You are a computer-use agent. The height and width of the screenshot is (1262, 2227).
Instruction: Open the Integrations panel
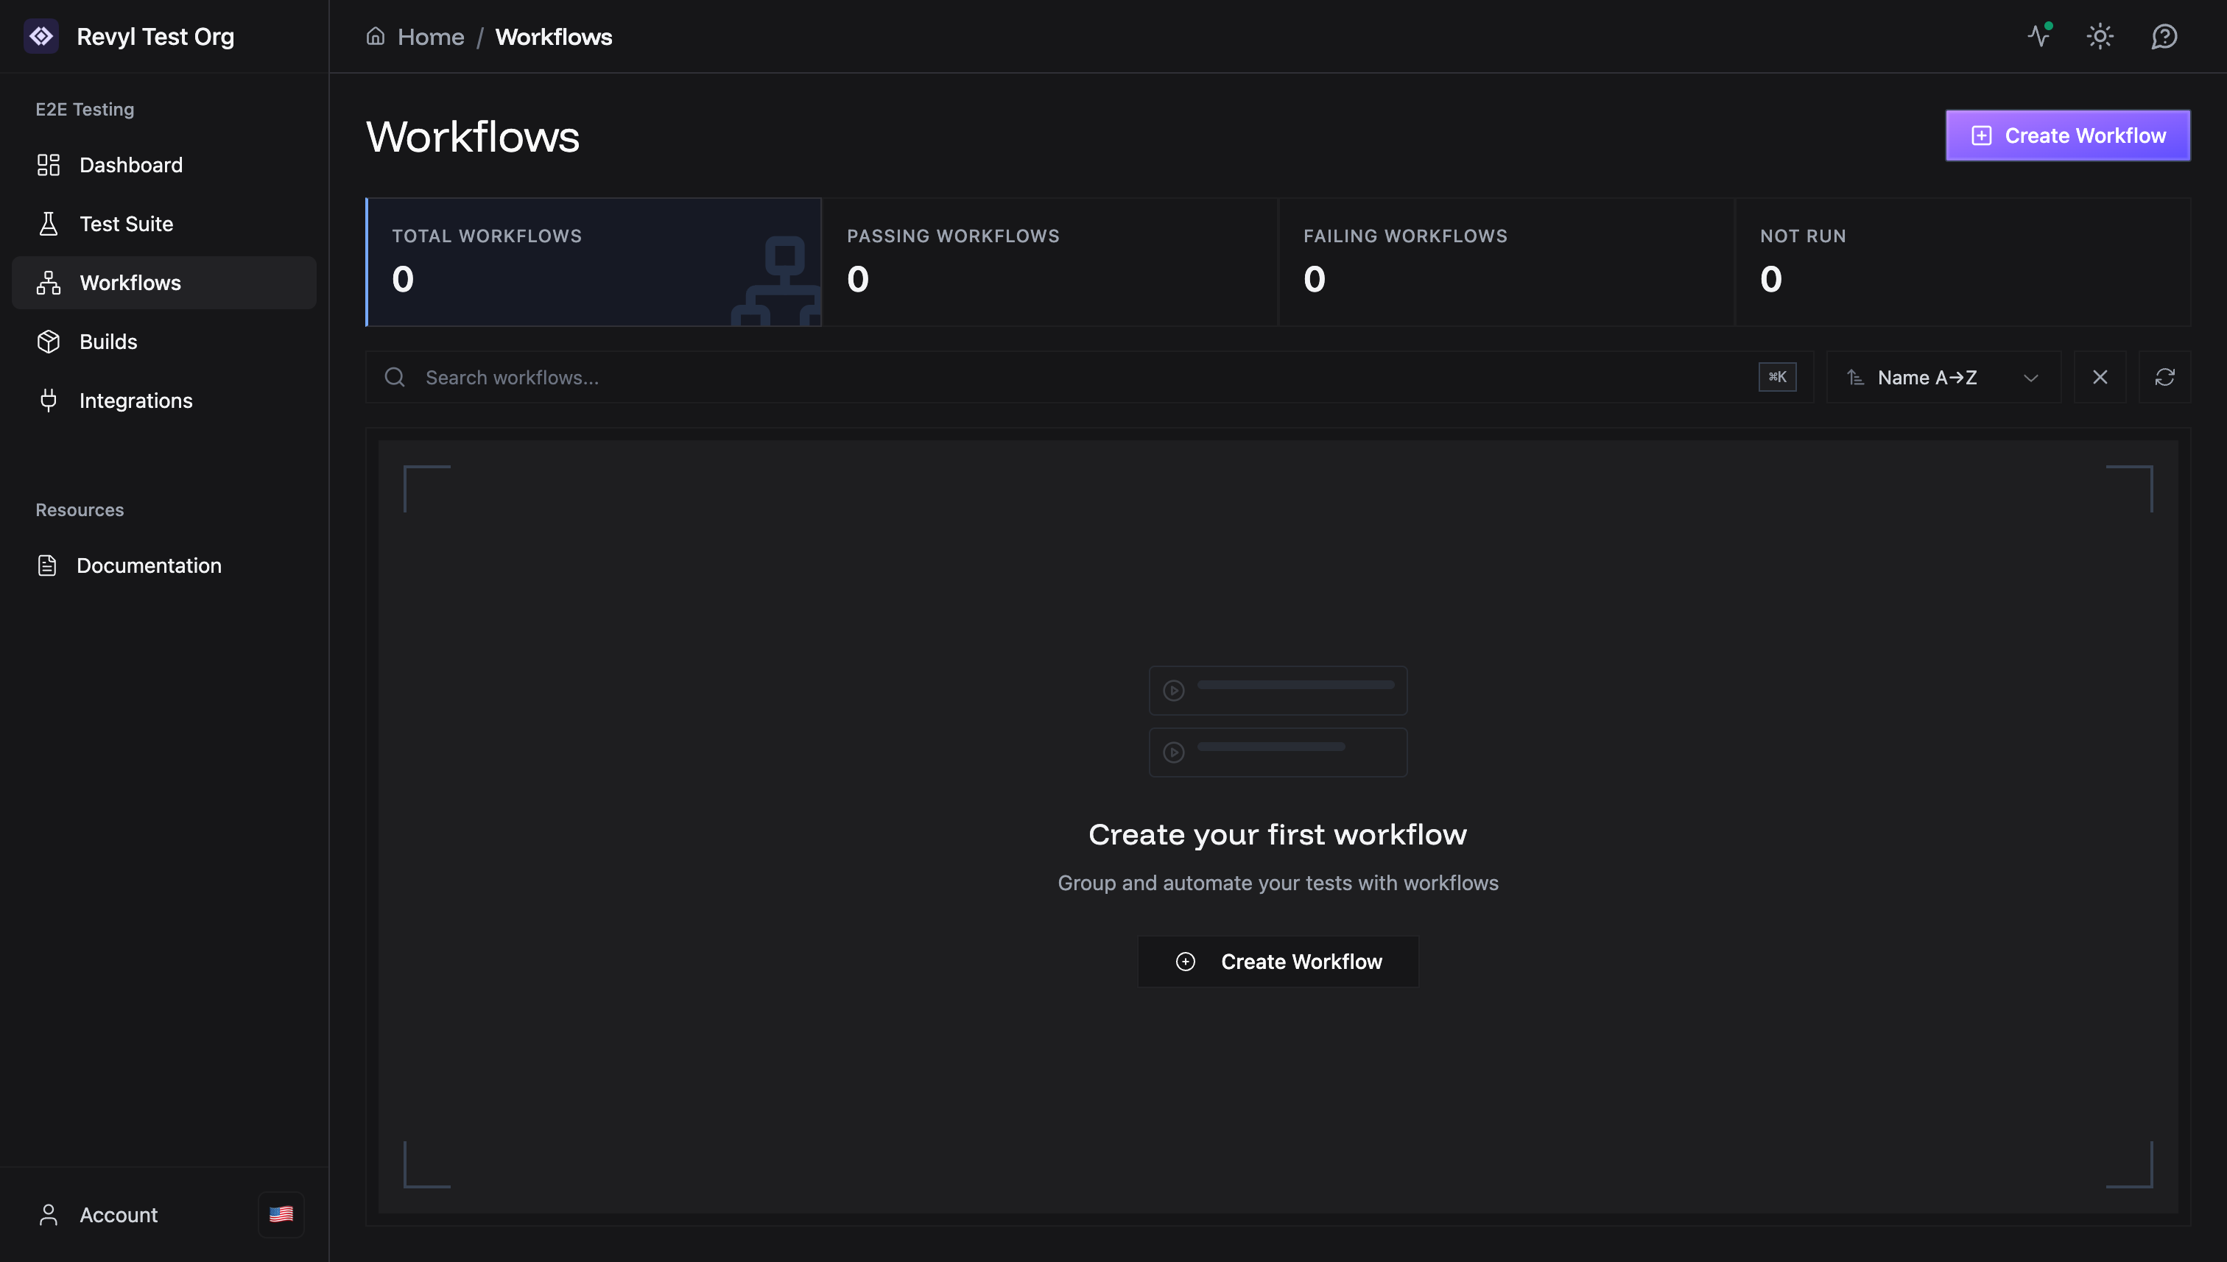(x=136, y=400)
